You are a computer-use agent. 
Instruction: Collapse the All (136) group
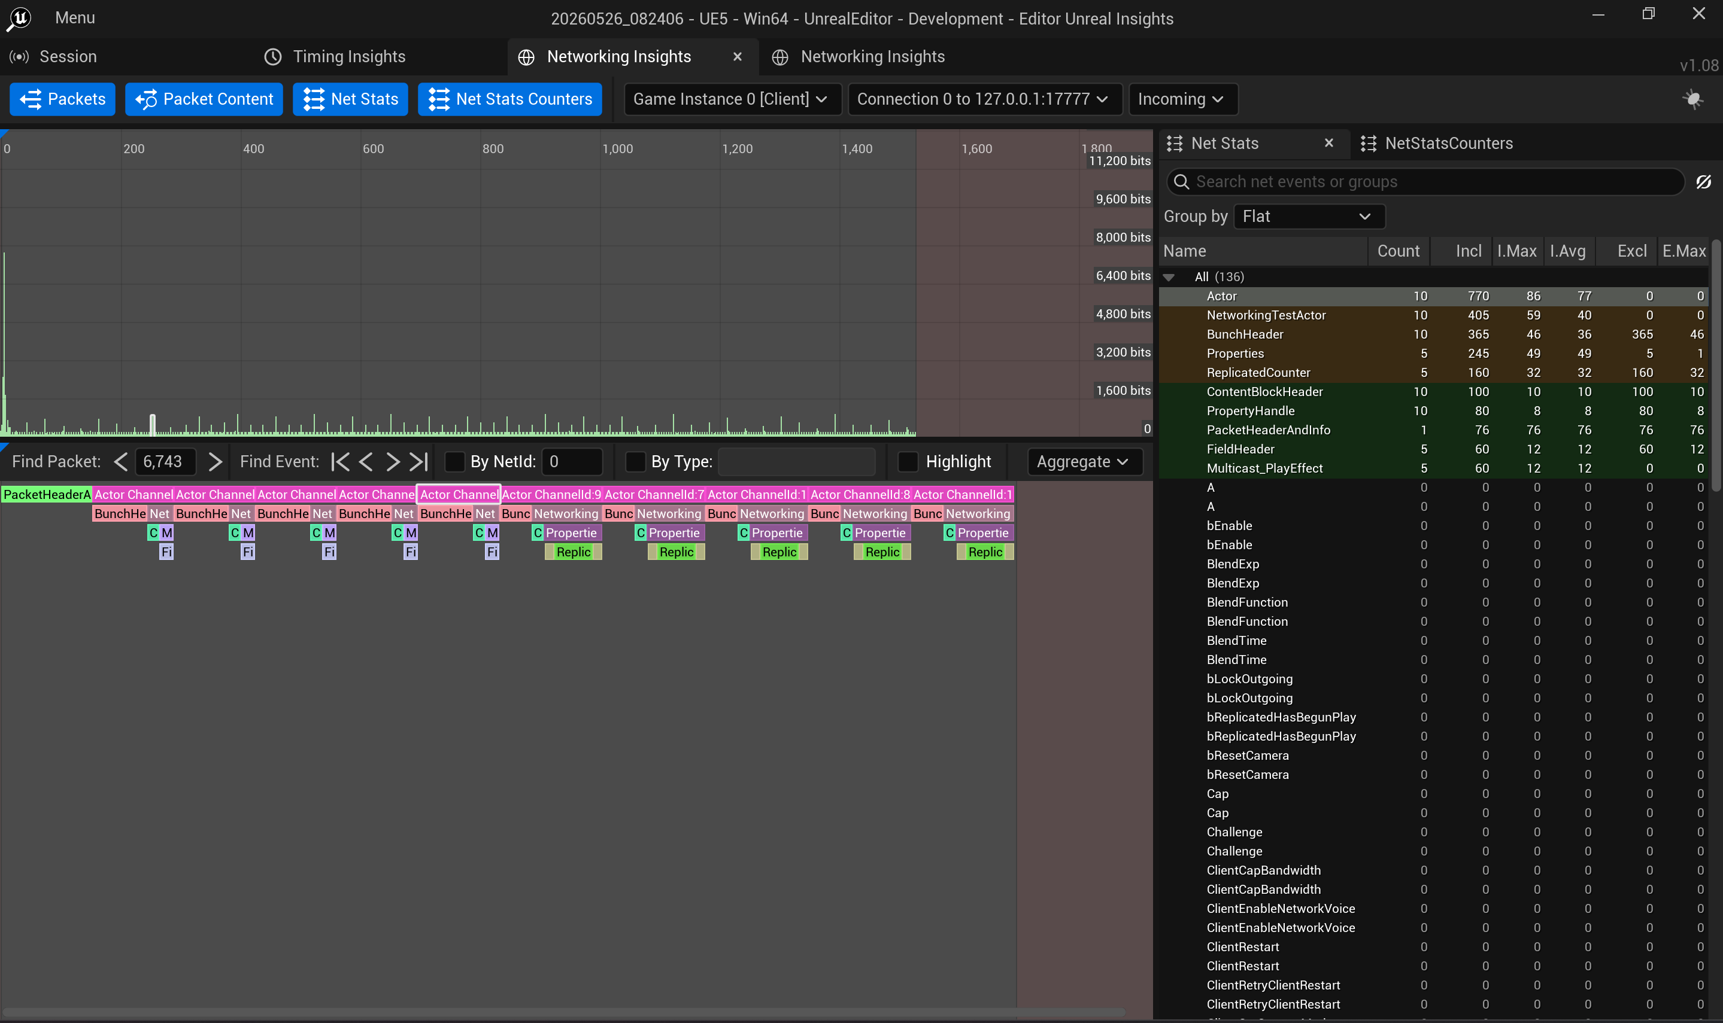point(1169,277)
